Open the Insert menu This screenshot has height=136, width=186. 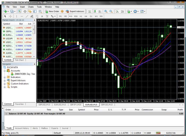pos(22,7)
